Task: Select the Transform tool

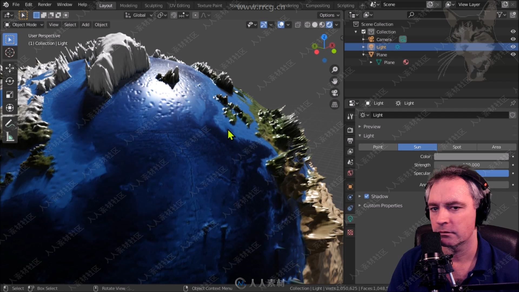Action: 10,108
